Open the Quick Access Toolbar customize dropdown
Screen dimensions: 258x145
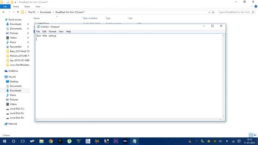point(15,2)
